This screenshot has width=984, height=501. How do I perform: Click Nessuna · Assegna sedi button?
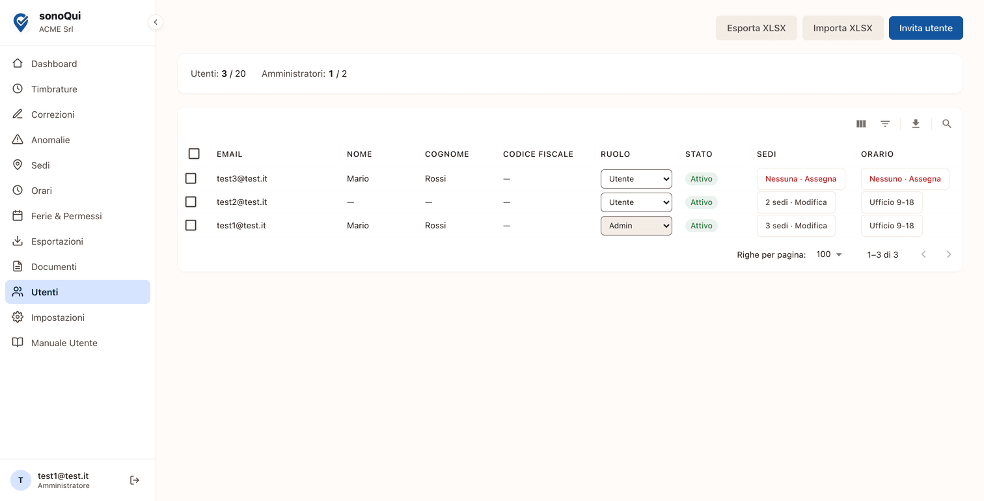coord(801,179)
